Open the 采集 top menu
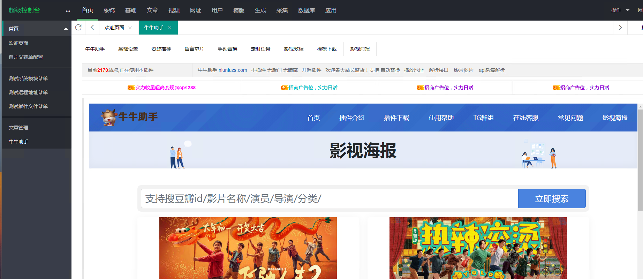The height and width of the screenshot is (279, 643). [x=282, y=10]
